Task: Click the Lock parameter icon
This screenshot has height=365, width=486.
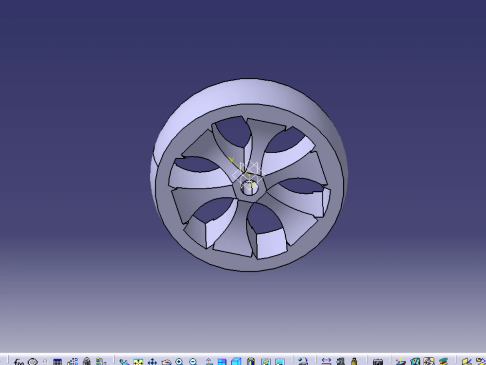Action: click(87, 362)
